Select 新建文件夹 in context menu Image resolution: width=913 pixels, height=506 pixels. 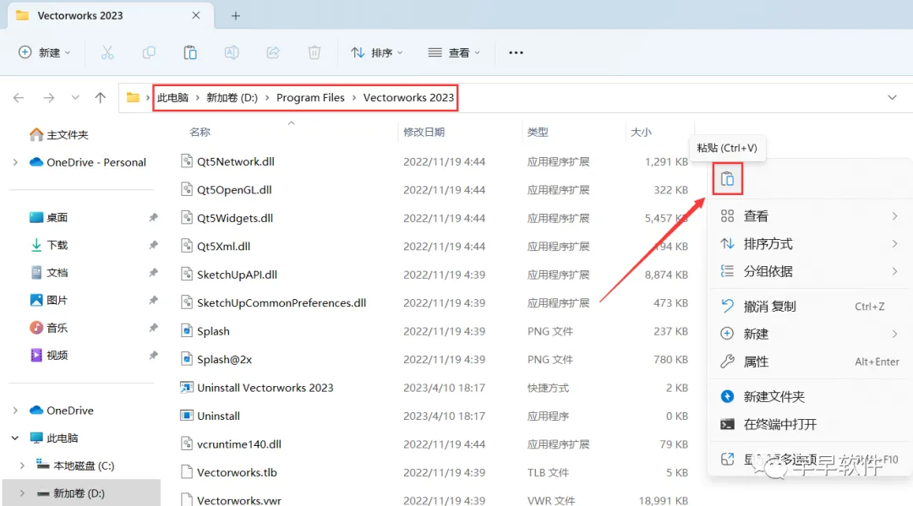(x=809, y=397)
